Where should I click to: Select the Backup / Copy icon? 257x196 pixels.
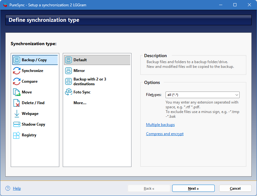[x=17, y=60]
